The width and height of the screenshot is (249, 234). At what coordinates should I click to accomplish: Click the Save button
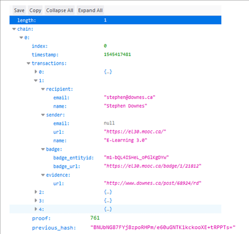(x=19, y=10)
